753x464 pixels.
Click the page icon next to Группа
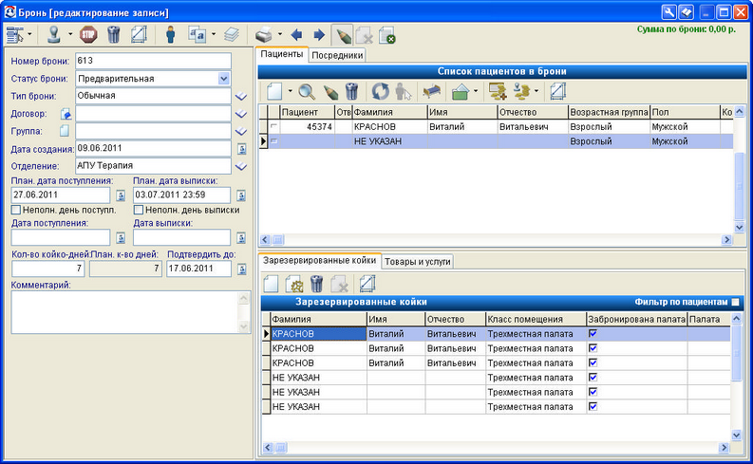(65, 131)
